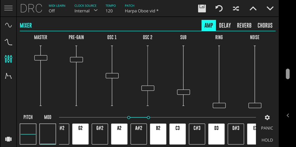Open the hamburger main menu
Screen dimensions: 296x147
[8, 8]
